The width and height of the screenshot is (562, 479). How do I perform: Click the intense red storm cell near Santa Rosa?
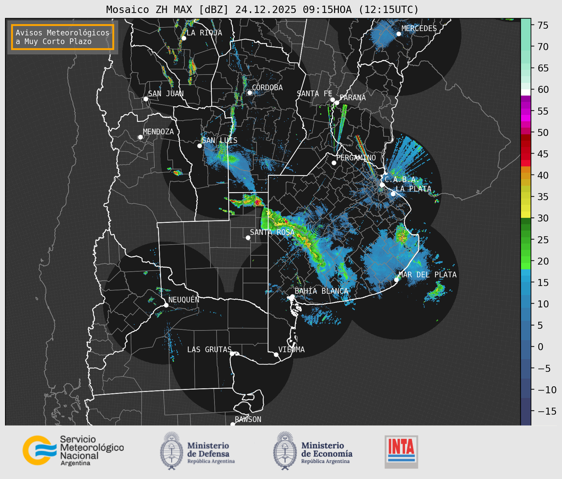click(x=258, y=201)
